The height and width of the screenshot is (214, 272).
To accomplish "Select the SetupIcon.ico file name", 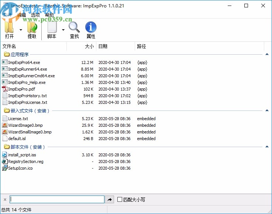I will [x=20, y=168].
